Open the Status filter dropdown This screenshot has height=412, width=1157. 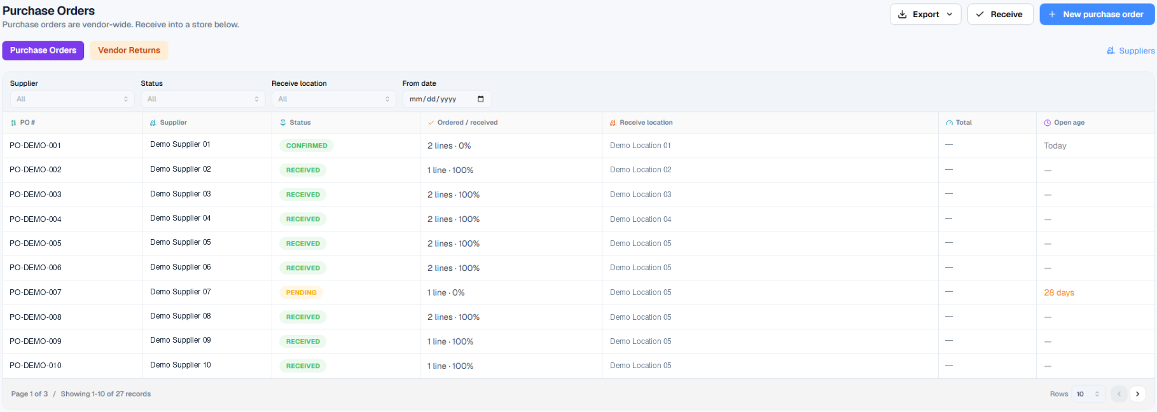tap(203, 99)
